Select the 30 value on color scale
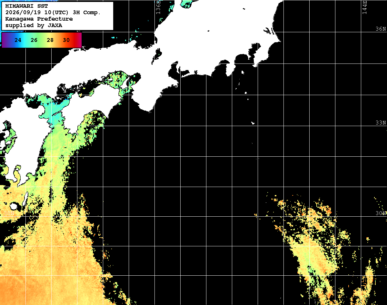 pyautogui.click(x=66, y=40)
